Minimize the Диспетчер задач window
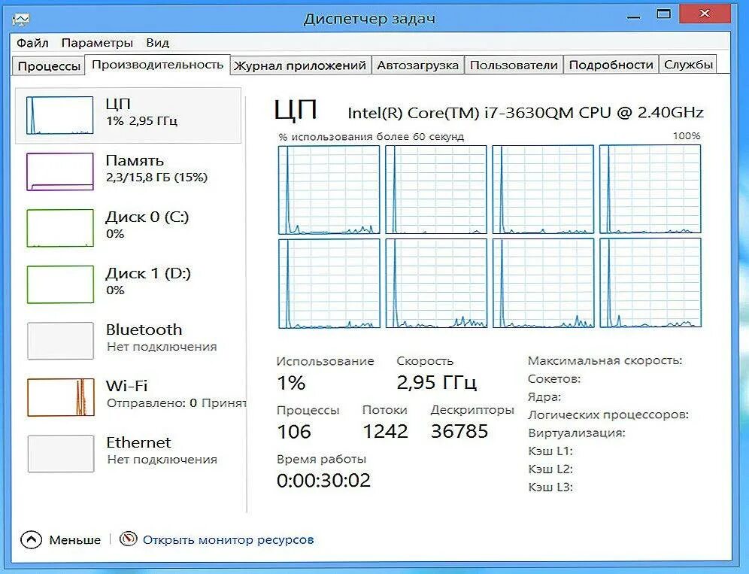 pyautogui.click(x=633, y=17)
